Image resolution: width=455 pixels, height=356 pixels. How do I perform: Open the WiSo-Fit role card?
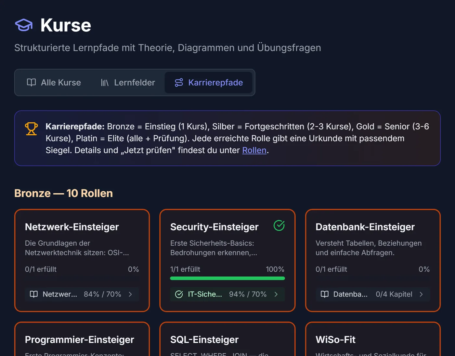coord(373,339)
